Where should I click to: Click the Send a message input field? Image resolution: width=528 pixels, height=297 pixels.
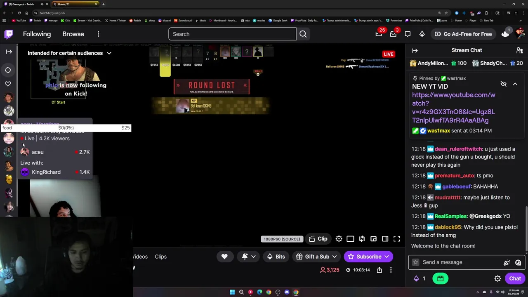point(460,262)
